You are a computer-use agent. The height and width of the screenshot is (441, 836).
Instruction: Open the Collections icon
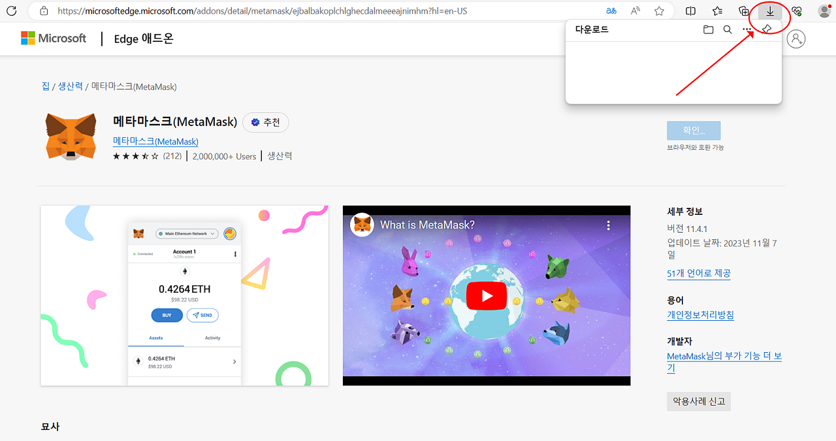[744, 11]
